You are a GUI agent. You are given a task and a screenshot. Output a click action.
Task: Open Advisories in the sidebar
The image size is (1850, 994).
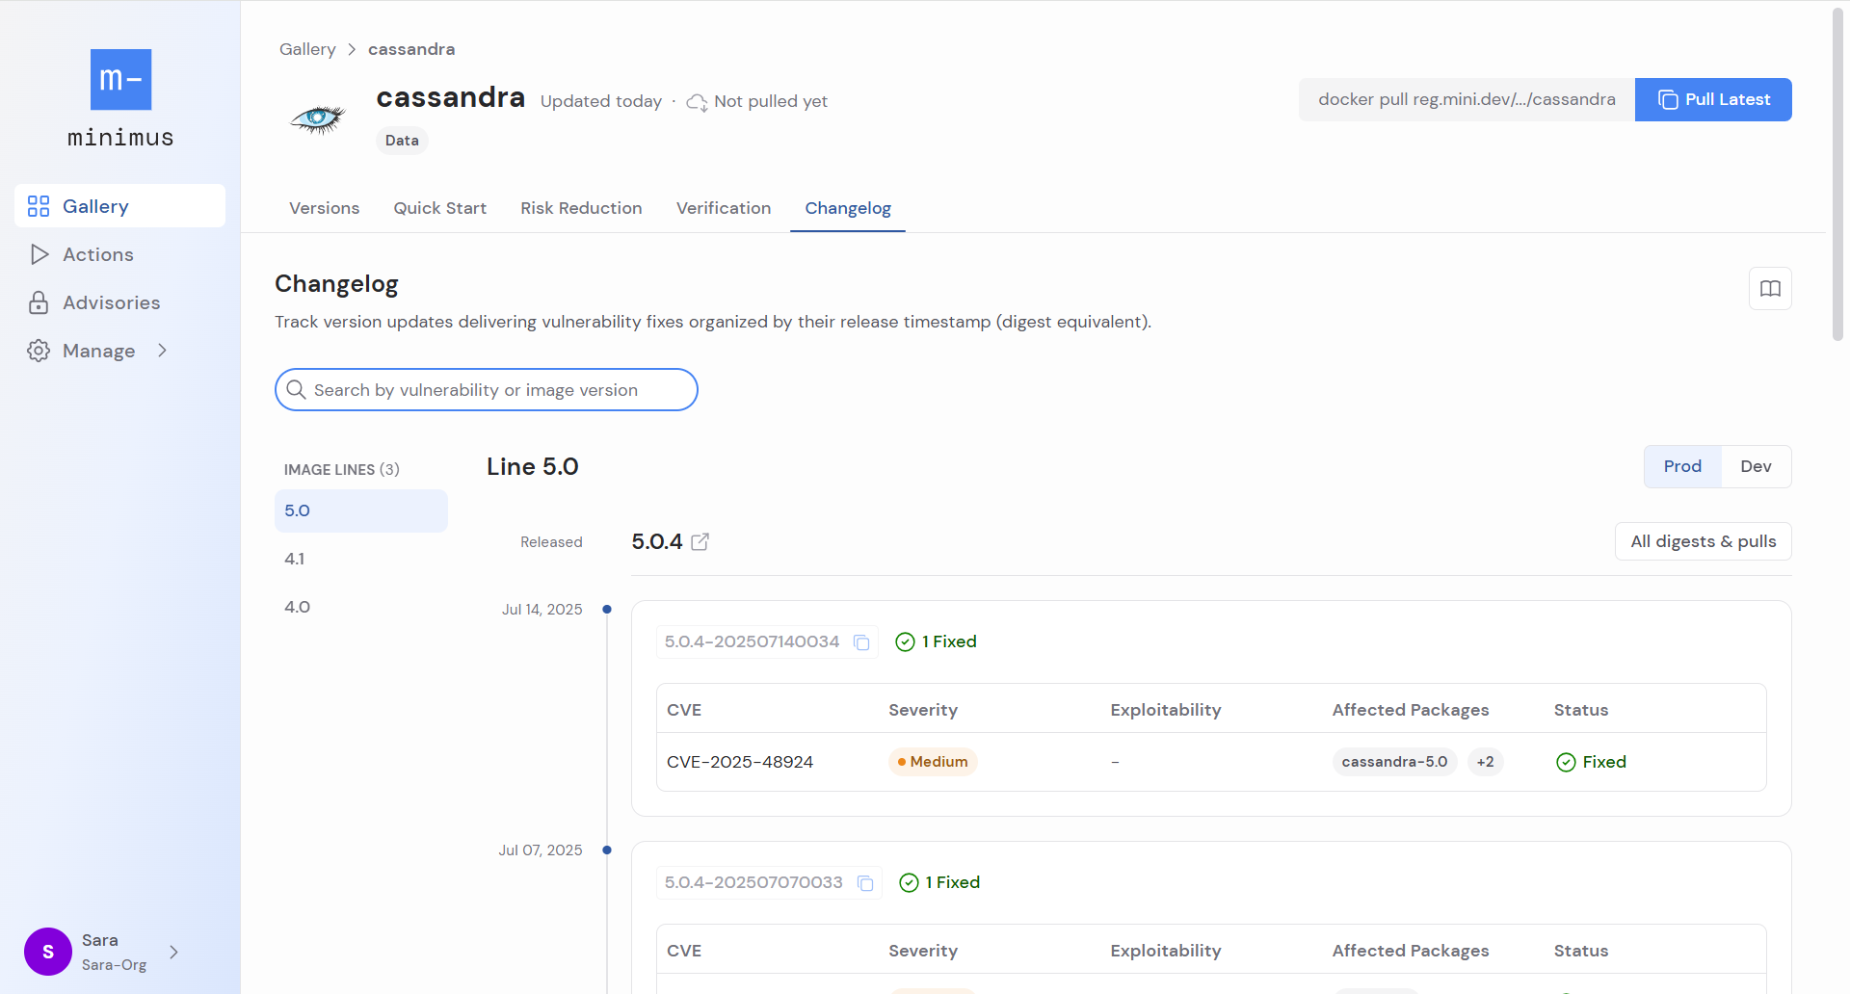point(119,302)
